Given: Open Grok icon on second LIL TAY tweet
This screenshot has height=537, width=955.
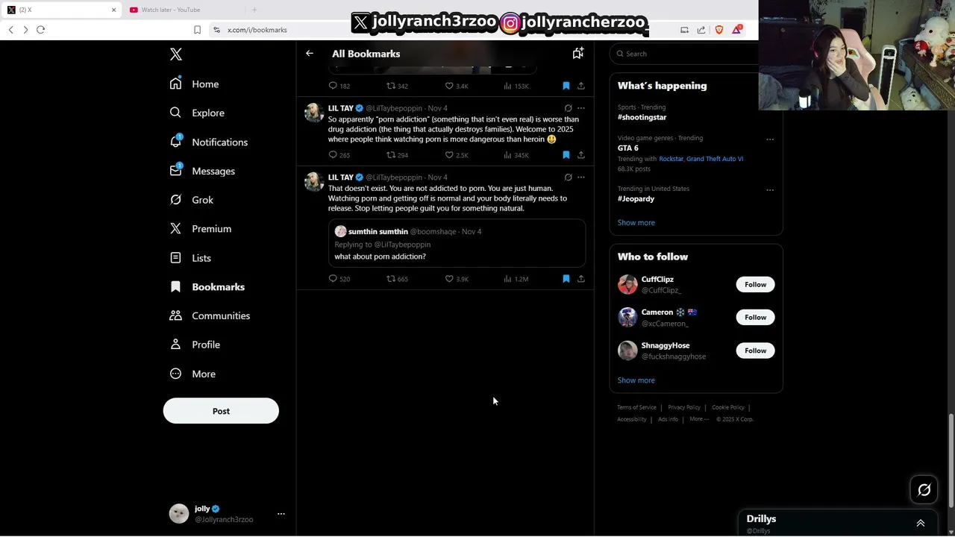Looking at the screenshot, I should tap(569, 178).
